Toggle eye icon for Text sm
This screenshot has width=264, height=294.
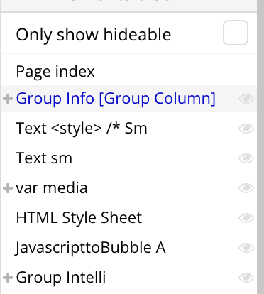[246, 158]
